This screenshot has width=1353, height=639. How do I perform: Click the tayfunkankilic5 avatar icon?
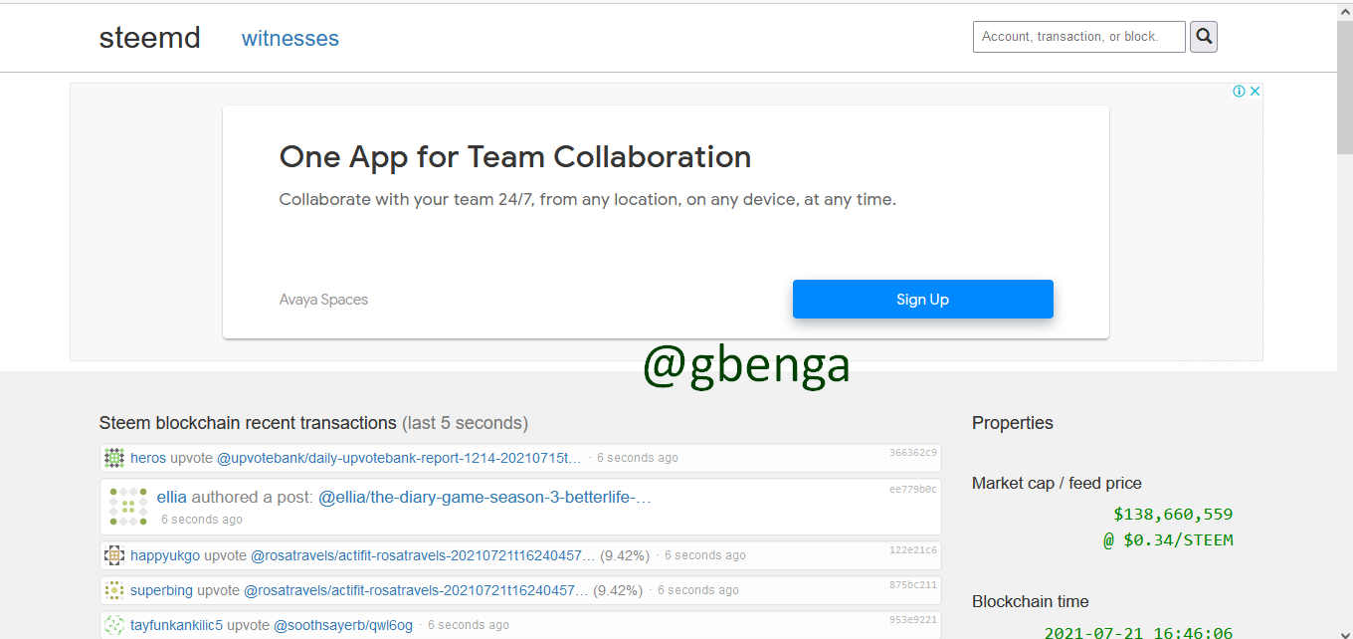tap(114, 625)
